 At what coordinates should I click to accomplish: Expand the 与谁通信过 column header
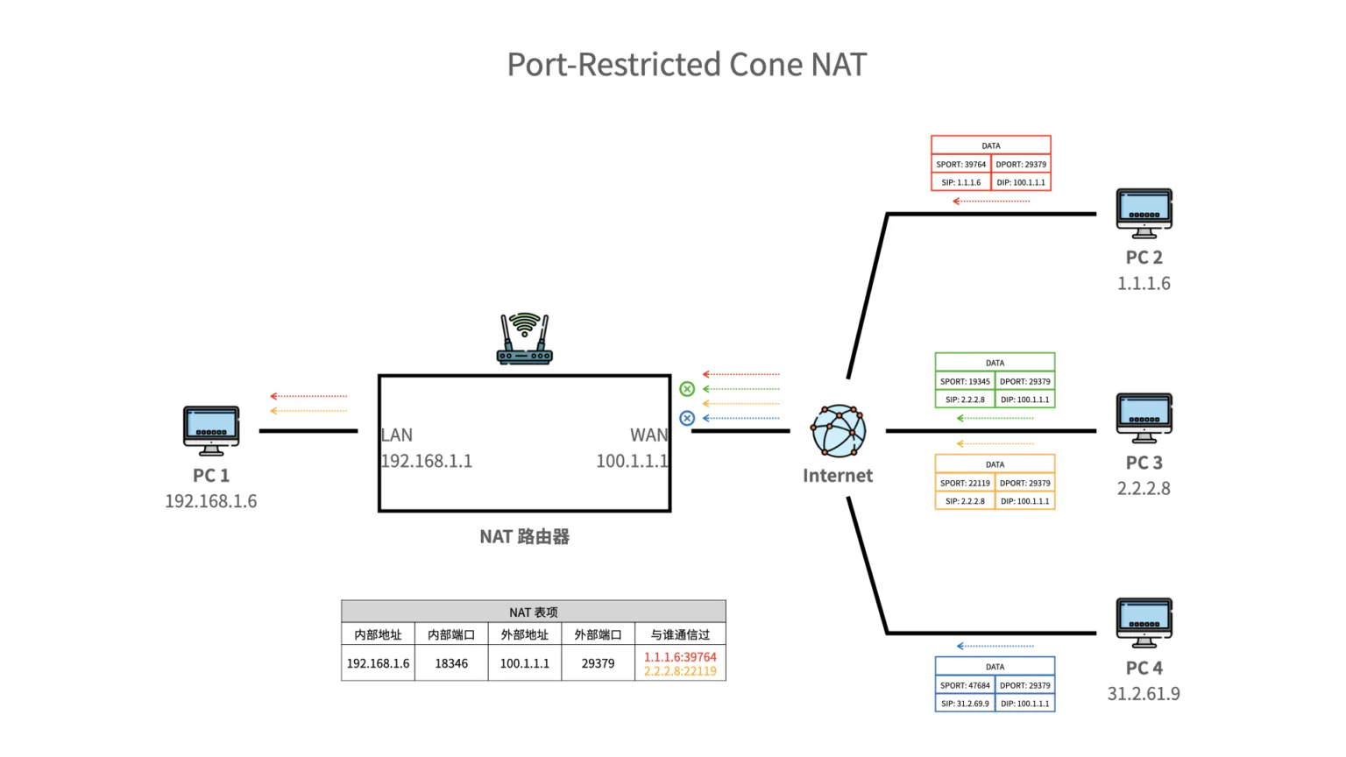coord(680,633)
